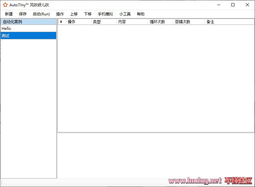Open the 新建 menu
Viewport: 255px width, 187px height.
(9, 14)
